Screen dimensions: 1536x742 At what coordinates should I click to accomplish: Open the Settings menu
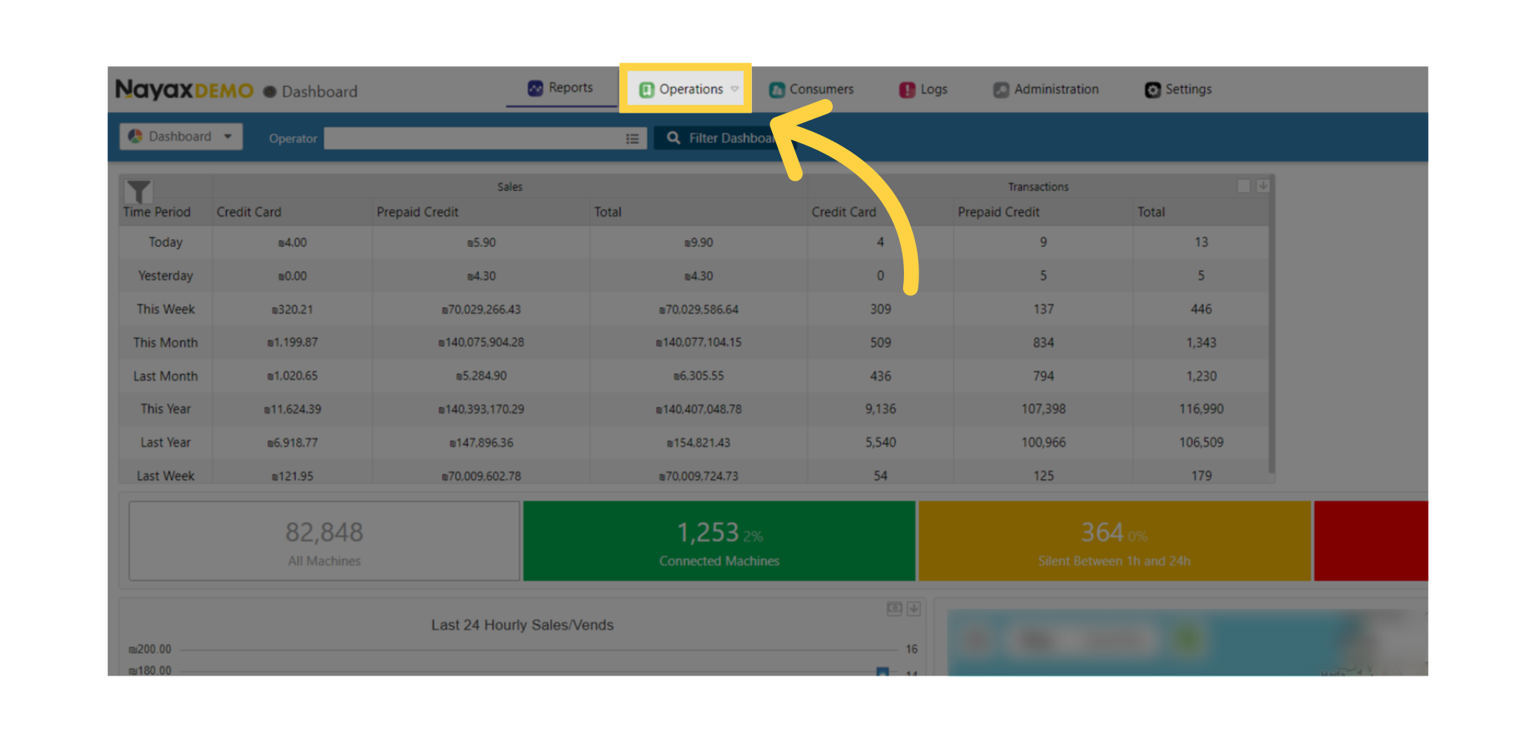1178,90
